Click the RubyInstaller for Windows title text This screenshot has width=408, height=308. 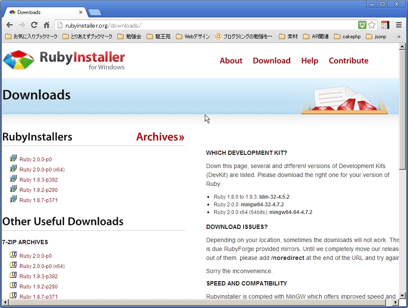pos(82,60)
